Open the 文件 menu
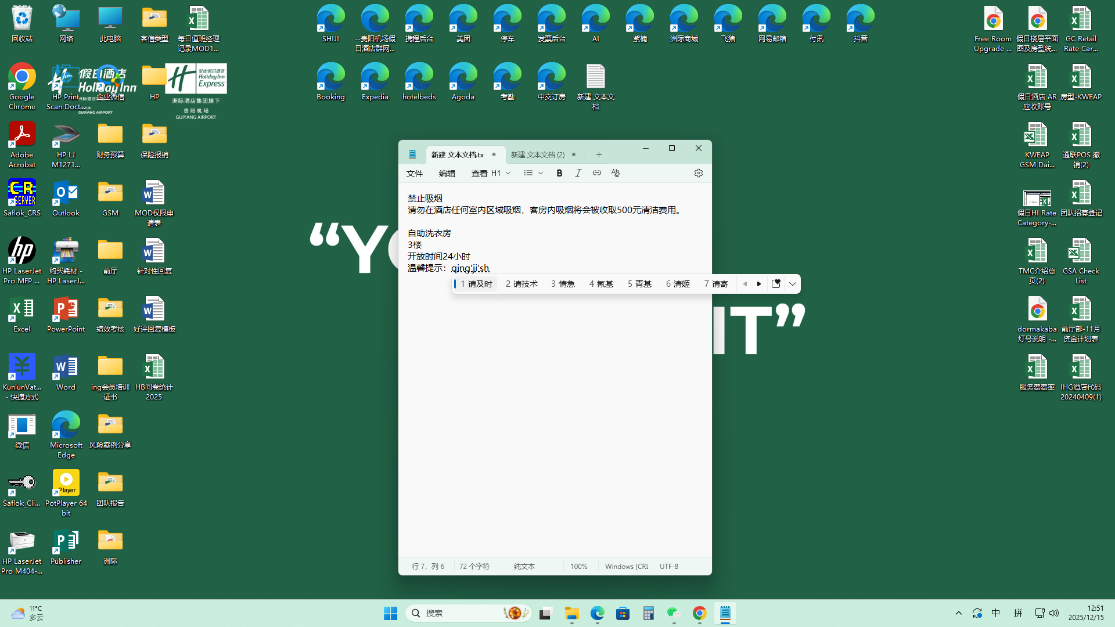This screenshot has width=1115, height=627. [x=415, y=173]
